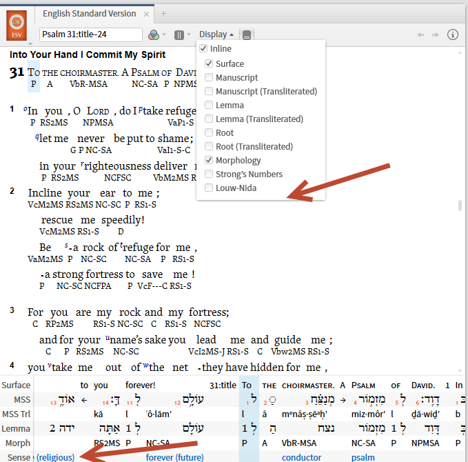Click morphology tag VbR-MSA under CHOIRMASTER
This screenshot has height=462, width=468.
coord(89,84)
